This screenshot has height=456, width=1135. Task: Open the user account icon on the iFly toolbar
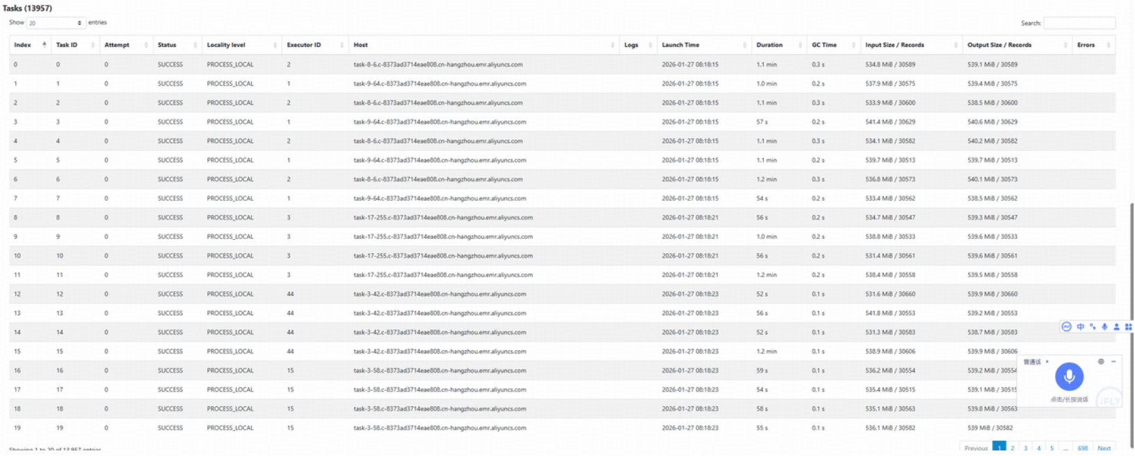[1116, 326]
